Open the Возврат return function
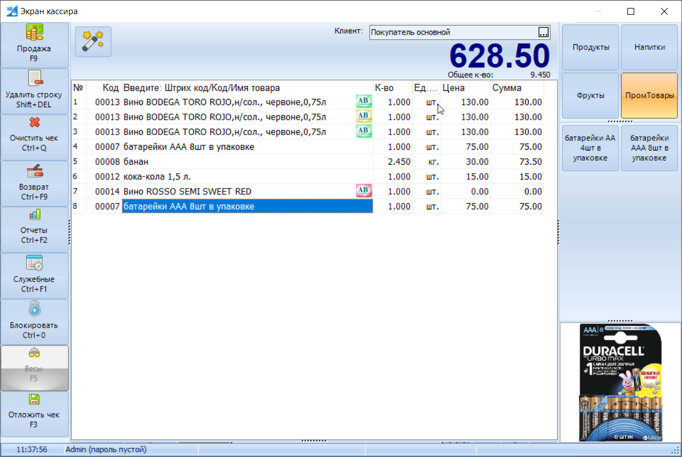682x457 pixels. (35, 183)
